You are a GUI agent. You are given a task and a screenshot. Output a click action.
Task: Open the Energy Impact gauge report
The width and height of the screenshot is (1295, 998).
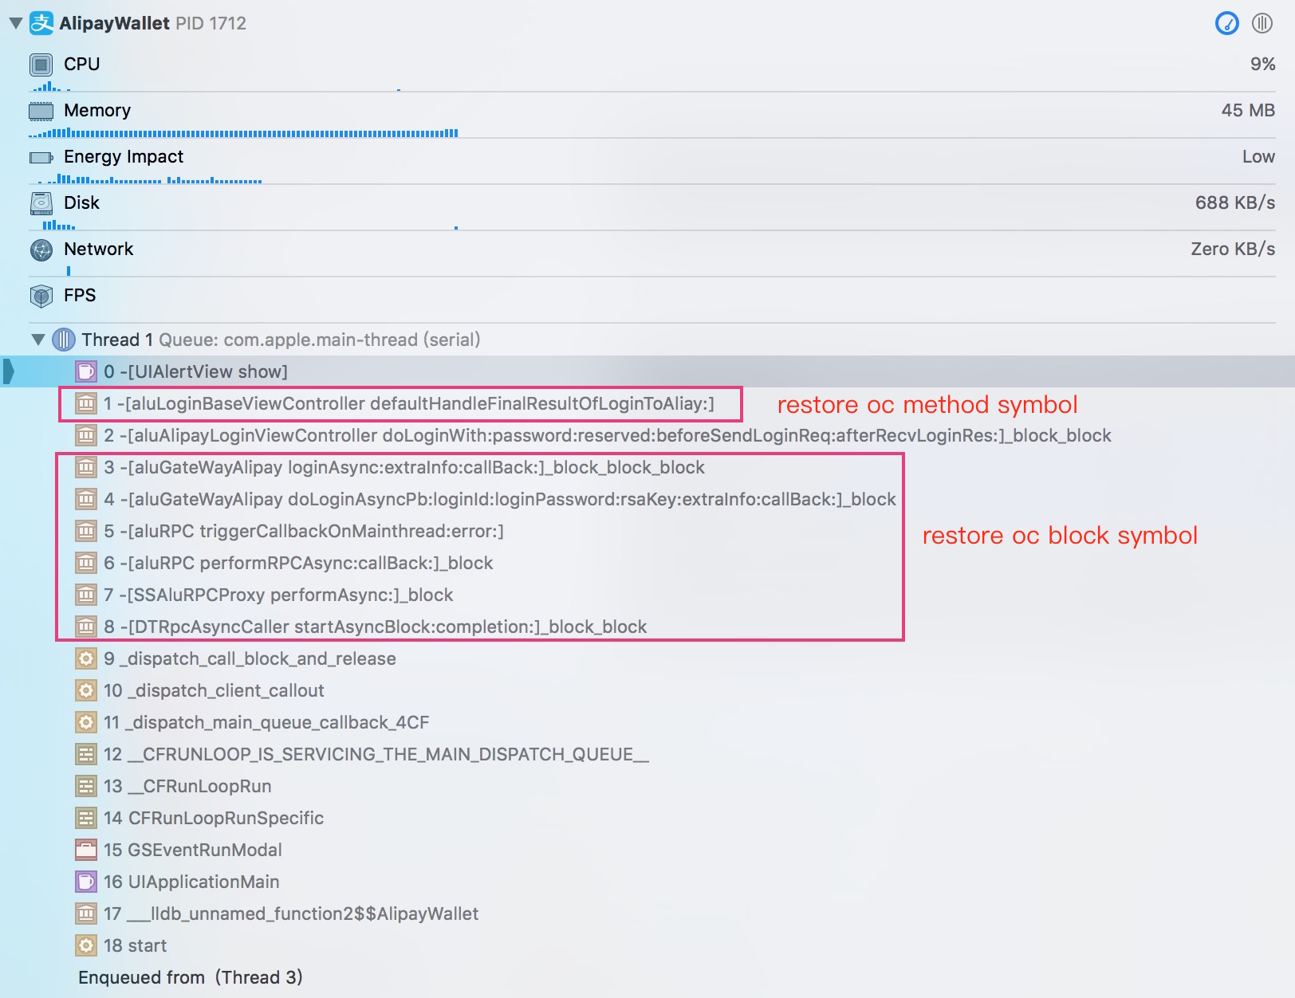[652, 162]
